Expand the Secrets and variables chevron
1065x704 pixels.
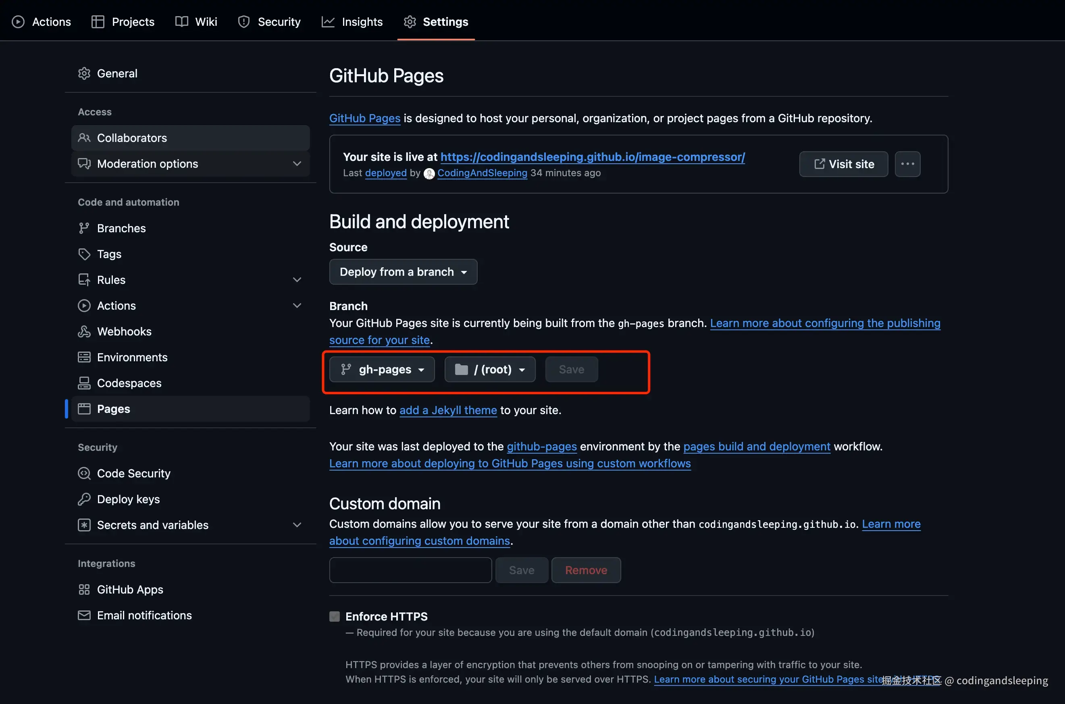297,525
